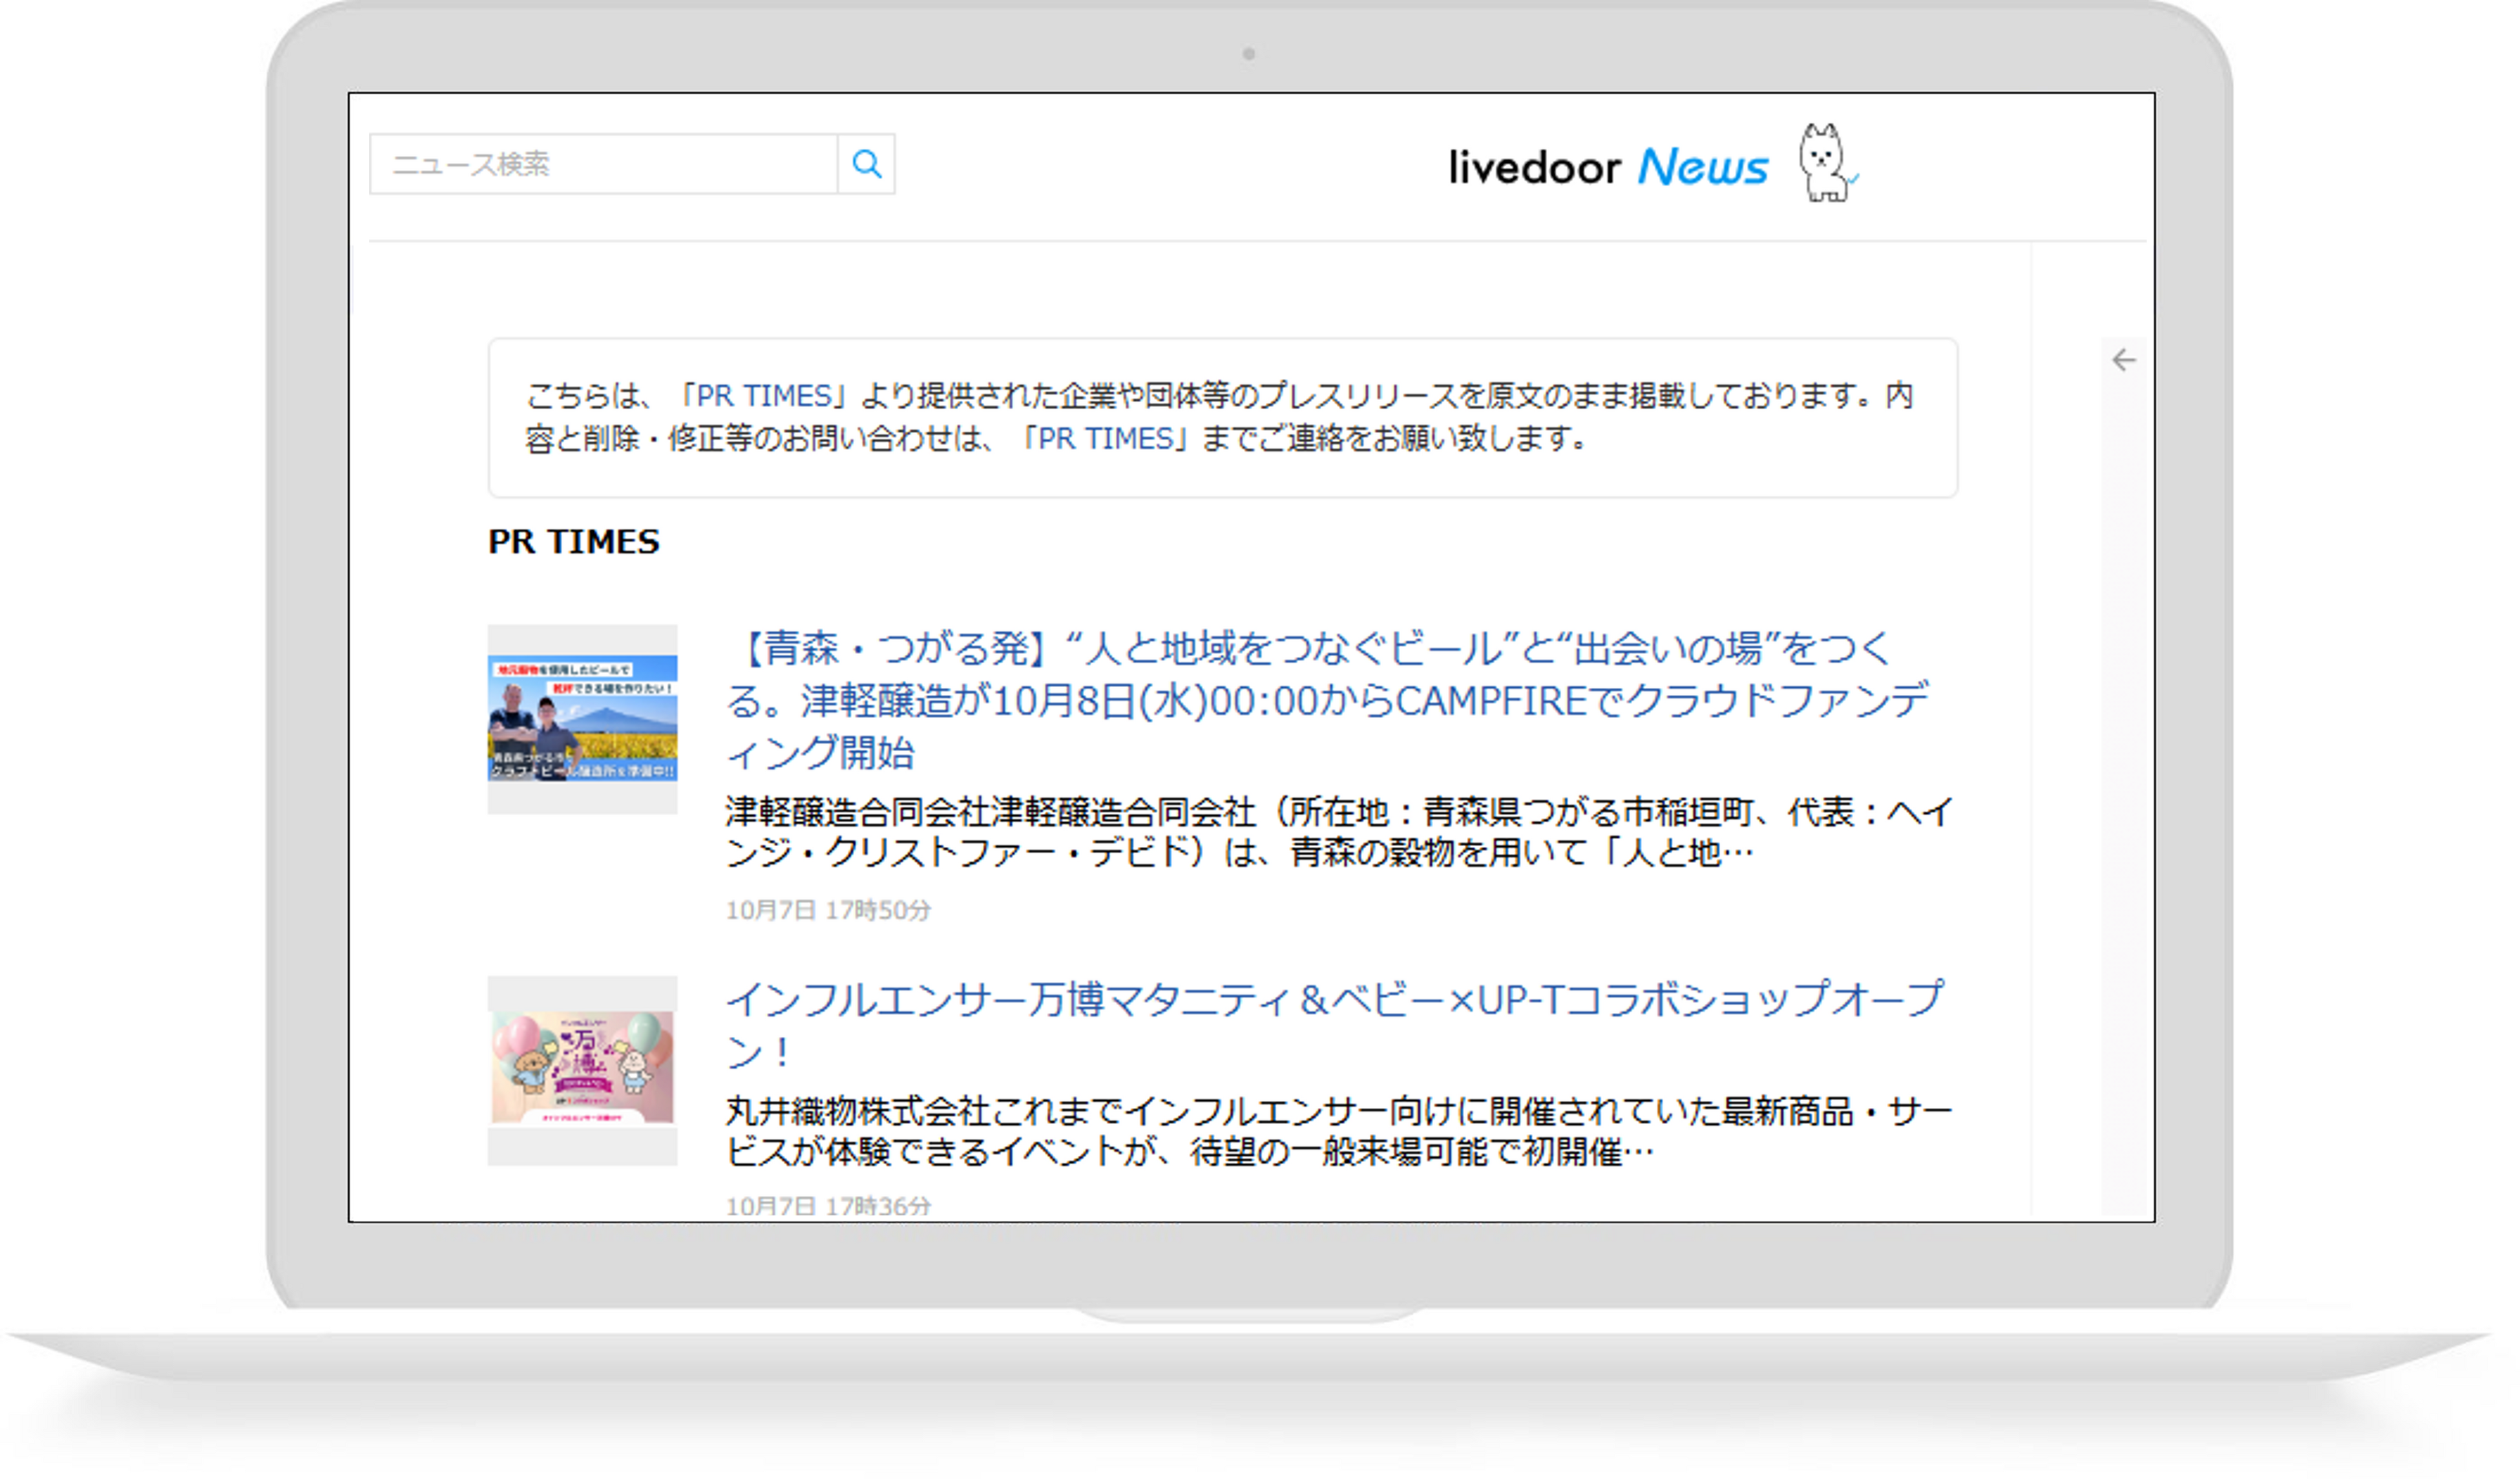2520x1479 pixels.
Task: Click the 10月7日 17時36分 timestamp
Action: 828,1205
